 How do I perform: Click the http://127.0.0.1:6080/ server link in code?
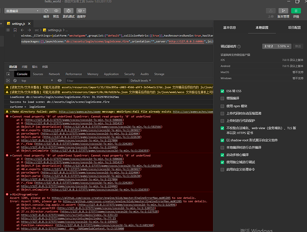click(x=186, y=41)
